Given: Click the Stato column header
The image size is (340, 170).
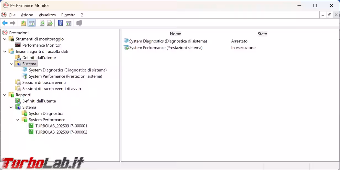Looking at the screenshot, I should [262, 34].
